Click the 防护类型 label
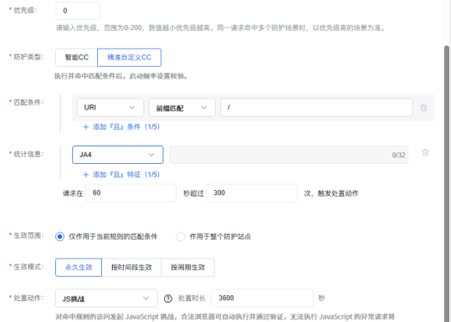 pos(28,57)
